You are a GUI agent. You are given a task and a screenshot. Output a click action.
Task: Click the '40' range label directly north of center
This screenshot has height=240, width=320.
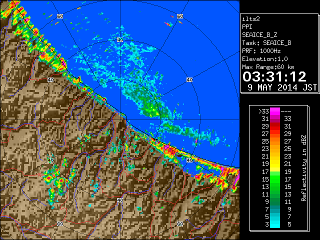120,40
